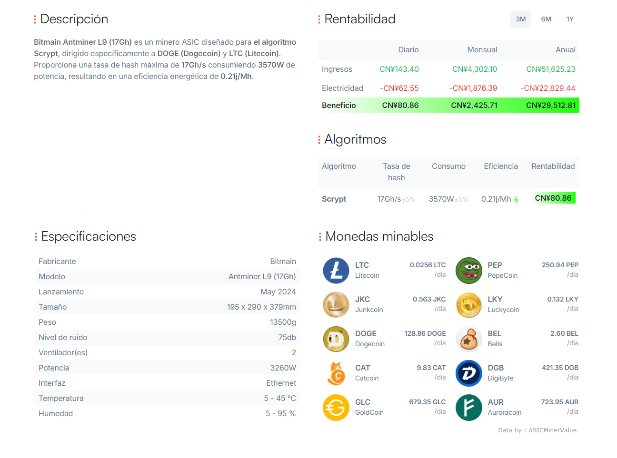Click the Ingresos row label

pos(337,69)
